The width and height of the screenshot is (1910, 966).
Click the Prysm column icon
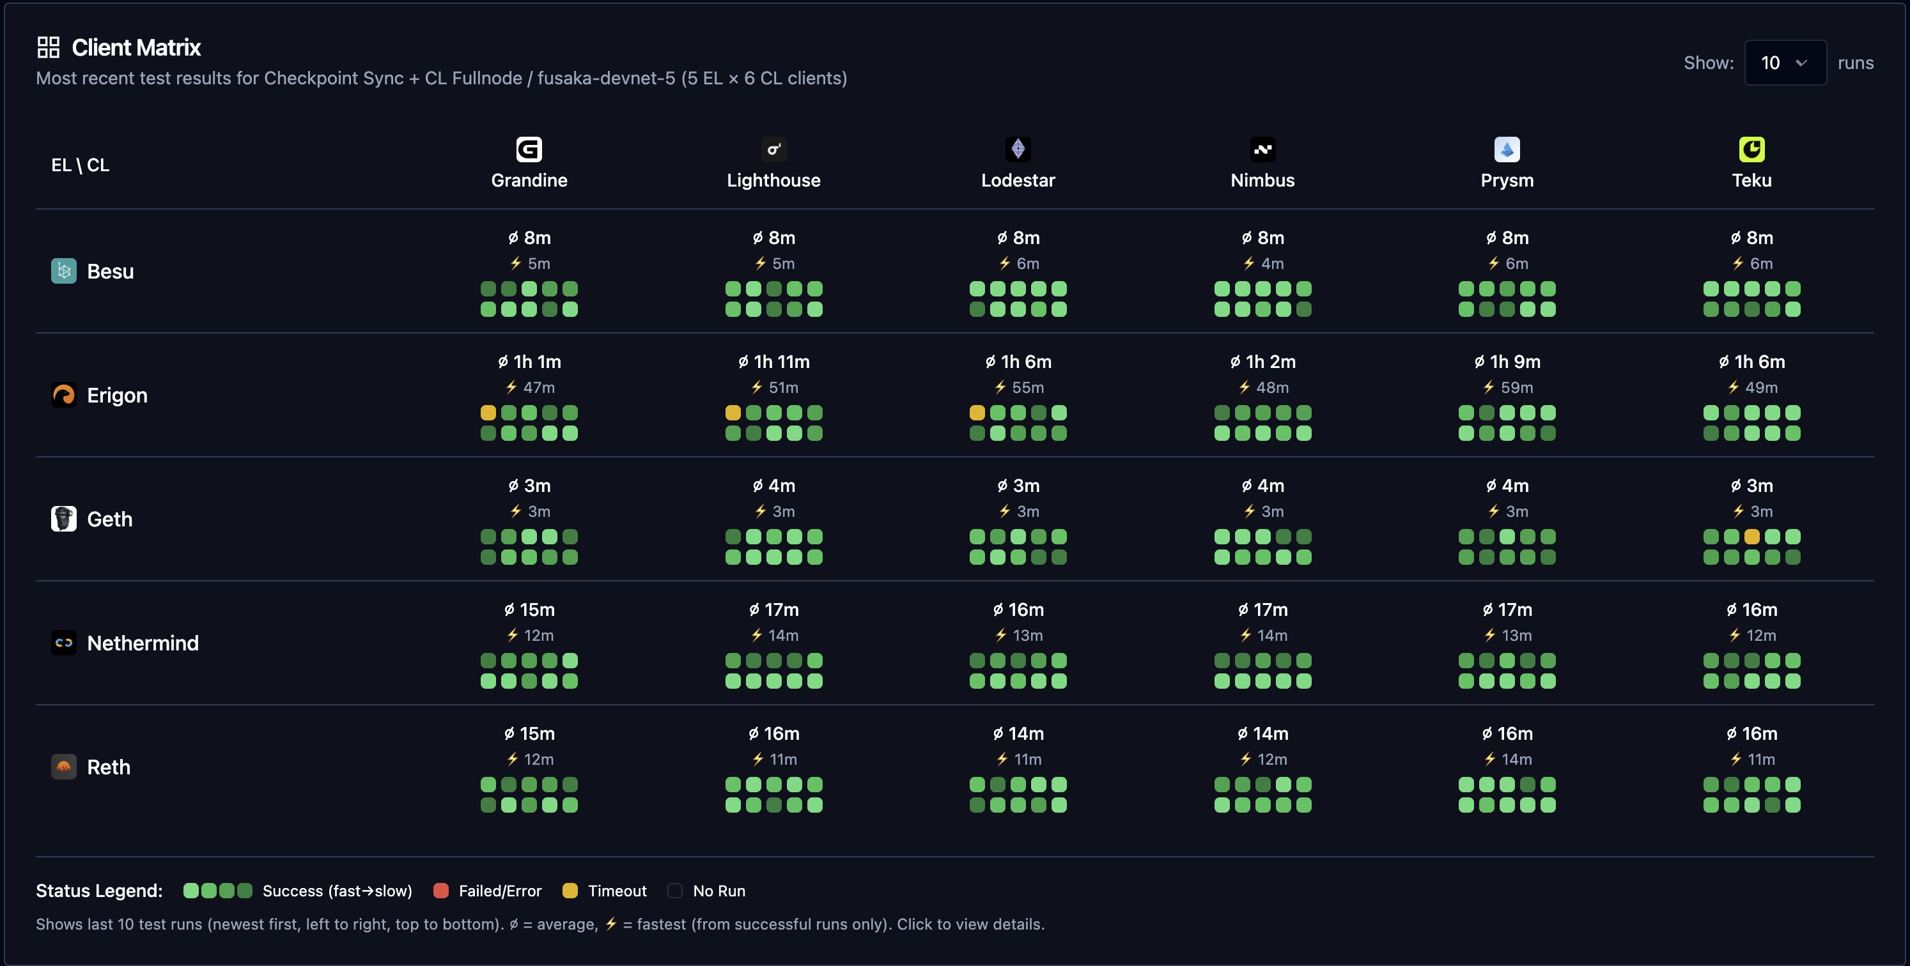point(1507,148)
